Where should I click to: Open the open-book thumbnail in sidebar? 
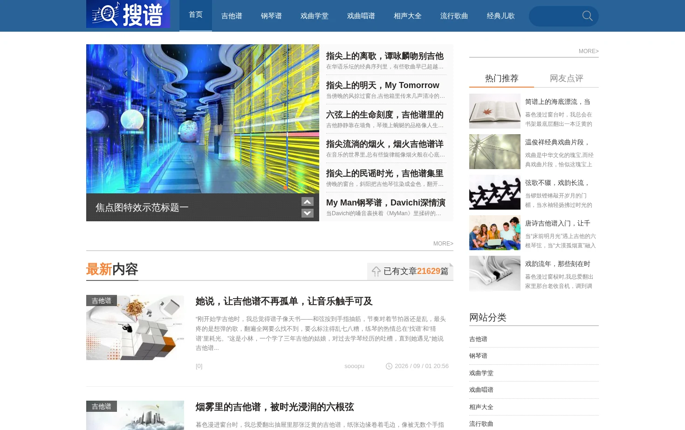click(x=495, y=111)
